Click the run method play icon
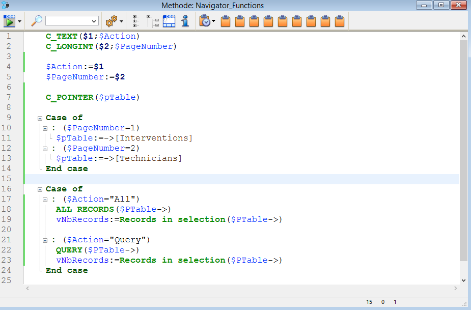The image size is (471, 310). tap(9, 21)
